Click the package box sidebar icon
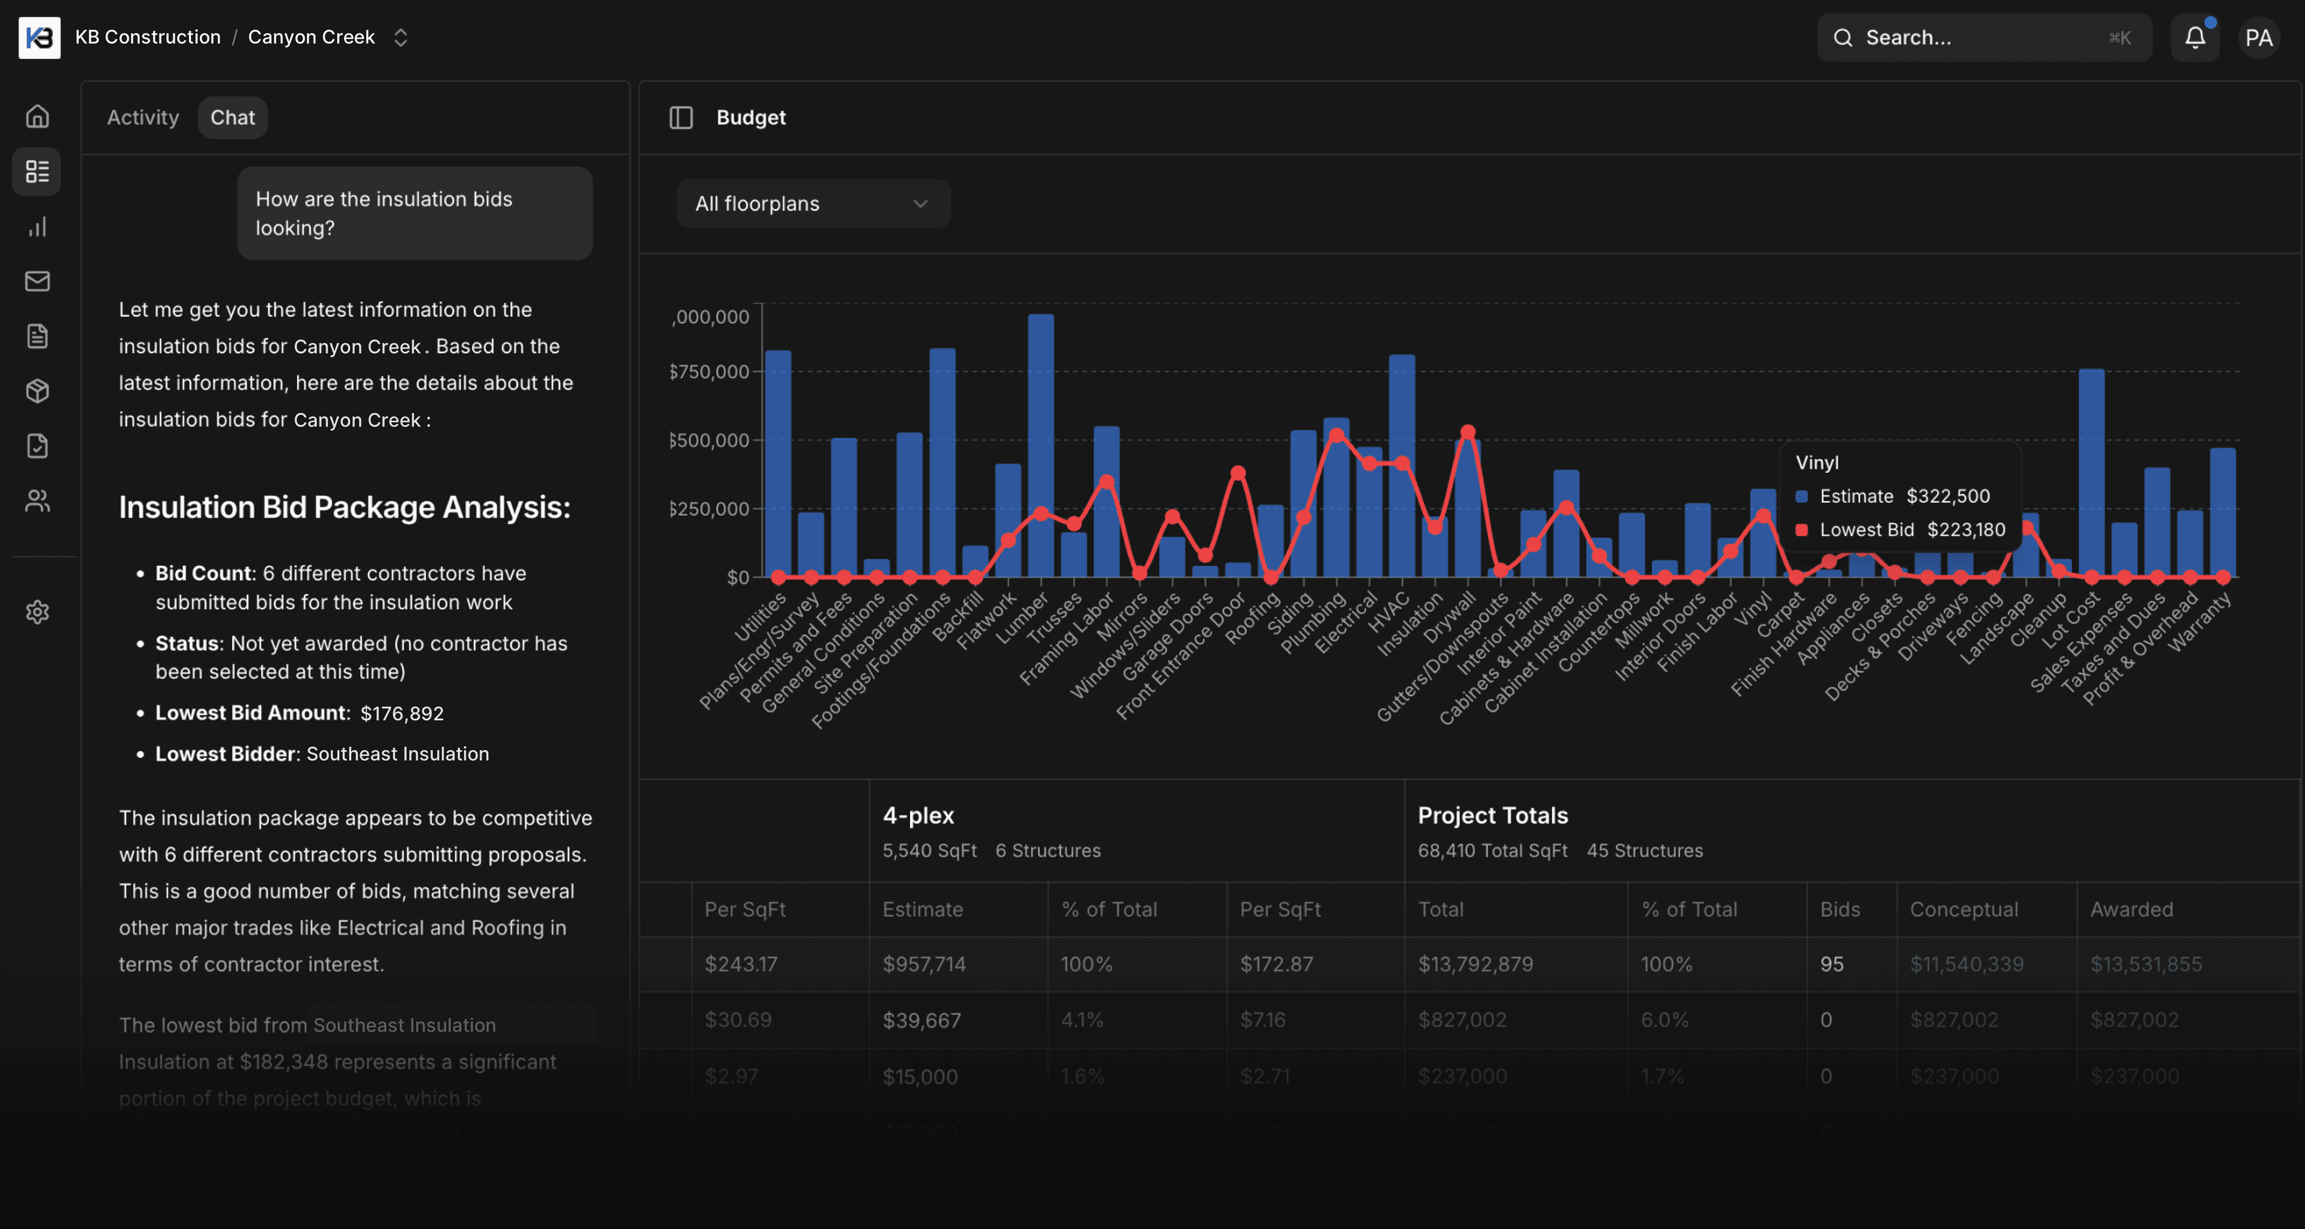2305x1229 pixels. click(x=37, y=391)
